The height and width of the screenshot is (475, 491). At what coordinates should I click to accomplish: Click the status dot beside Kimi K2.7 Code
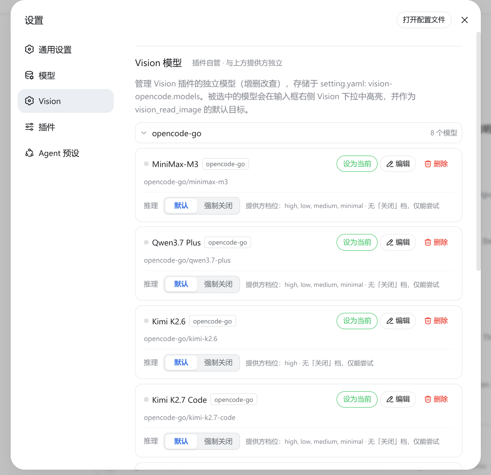(146, 399)
